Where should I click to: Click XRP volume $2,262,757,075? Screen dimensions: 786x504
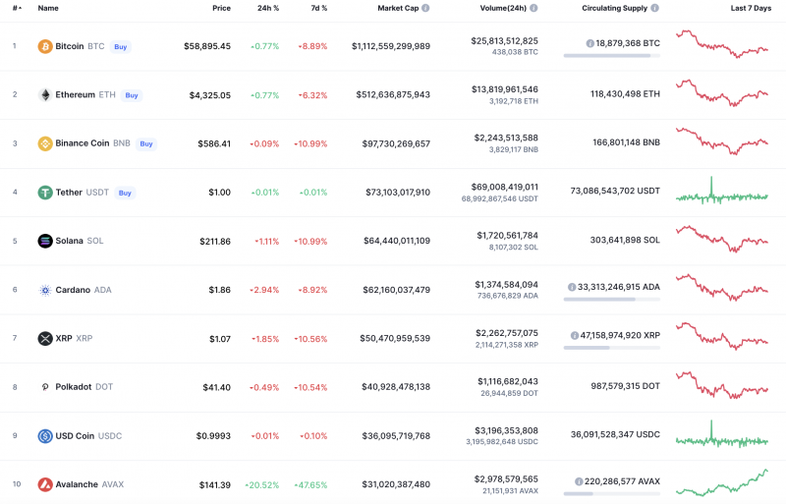(507, 333)
